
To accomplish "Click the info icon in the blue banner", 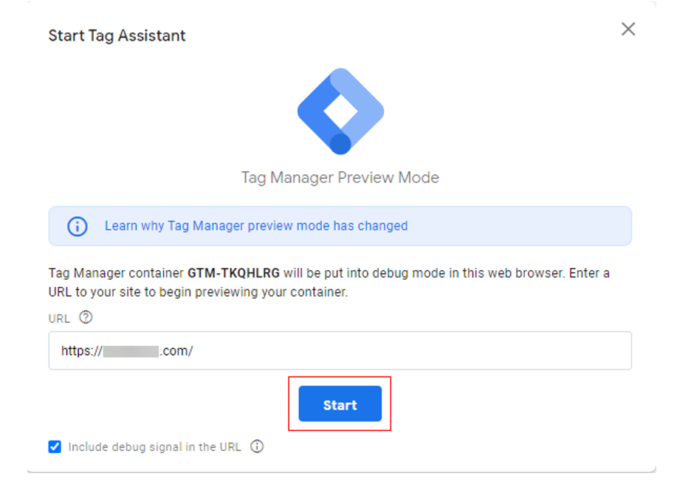I will (78, 227).
